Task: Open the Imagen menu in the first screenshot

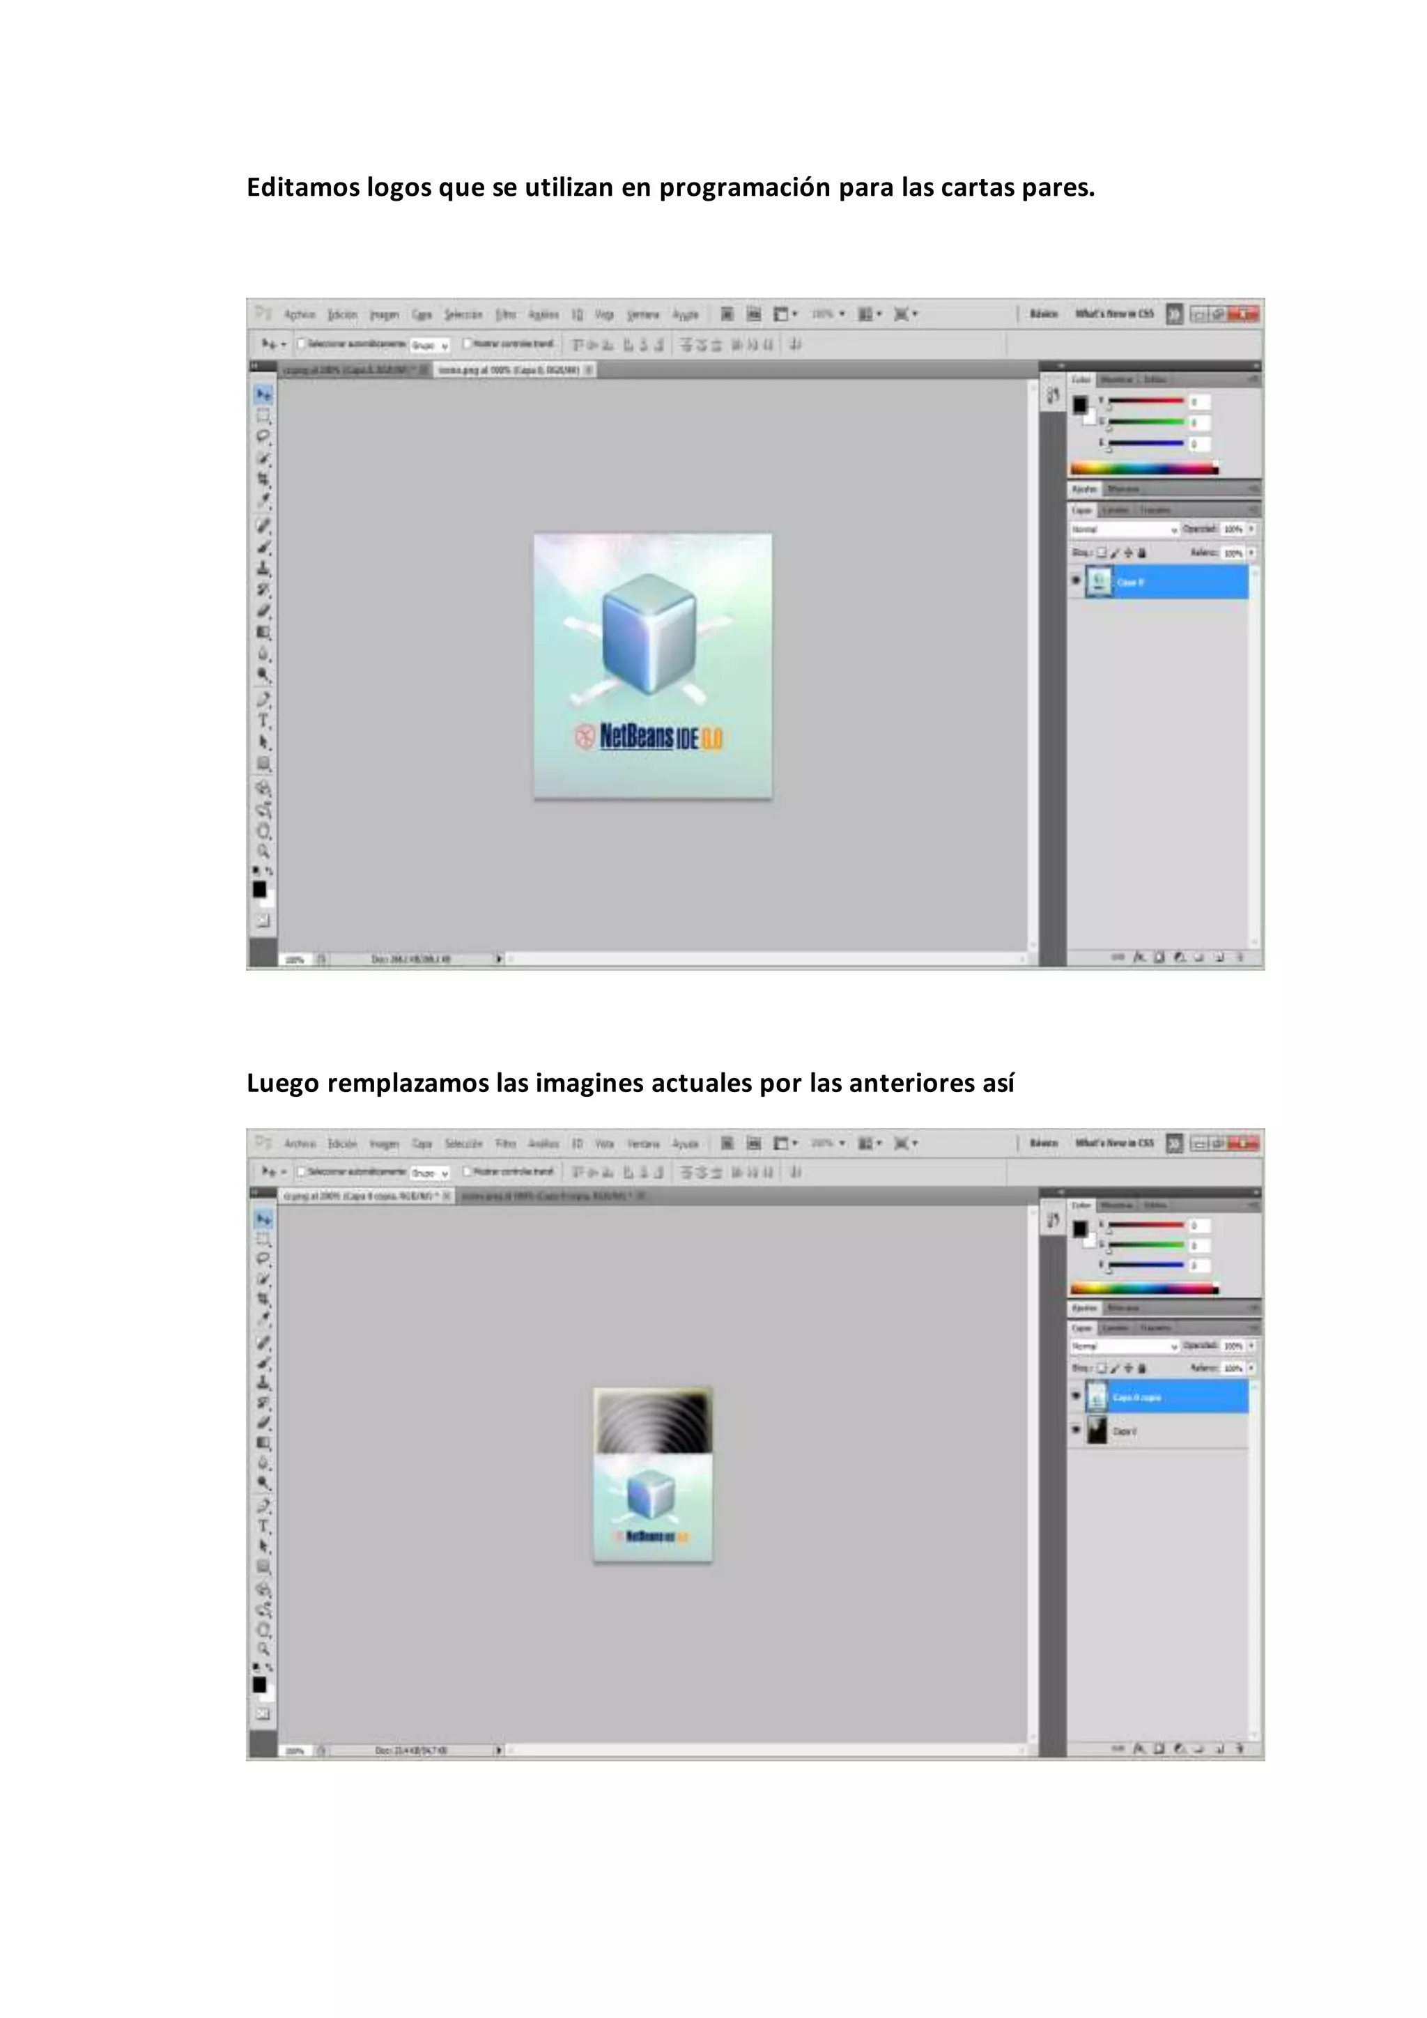Action: (x=384, y=314)
